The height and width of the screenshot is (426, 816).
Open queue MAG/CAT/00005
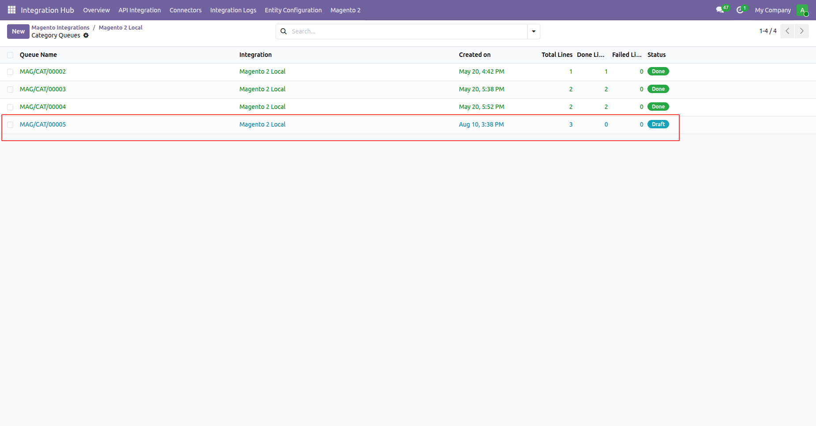click(43, 124)
